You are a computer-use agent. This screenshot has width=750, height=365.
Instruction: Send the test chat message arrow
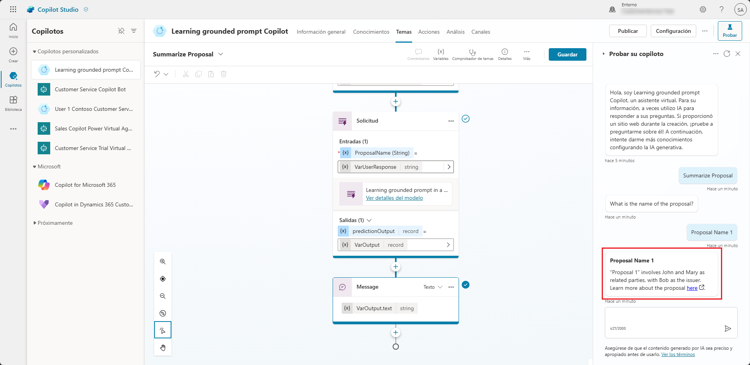(x=728, y=329)
